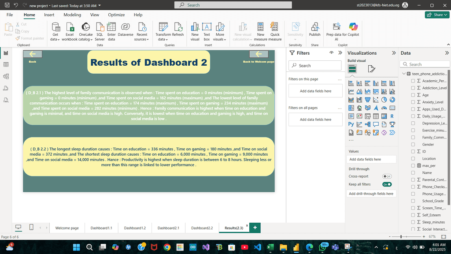The width and height of the screenshot is (451, 254).
Task: Click the Enter data icon
Action: [x=111, y=27]
